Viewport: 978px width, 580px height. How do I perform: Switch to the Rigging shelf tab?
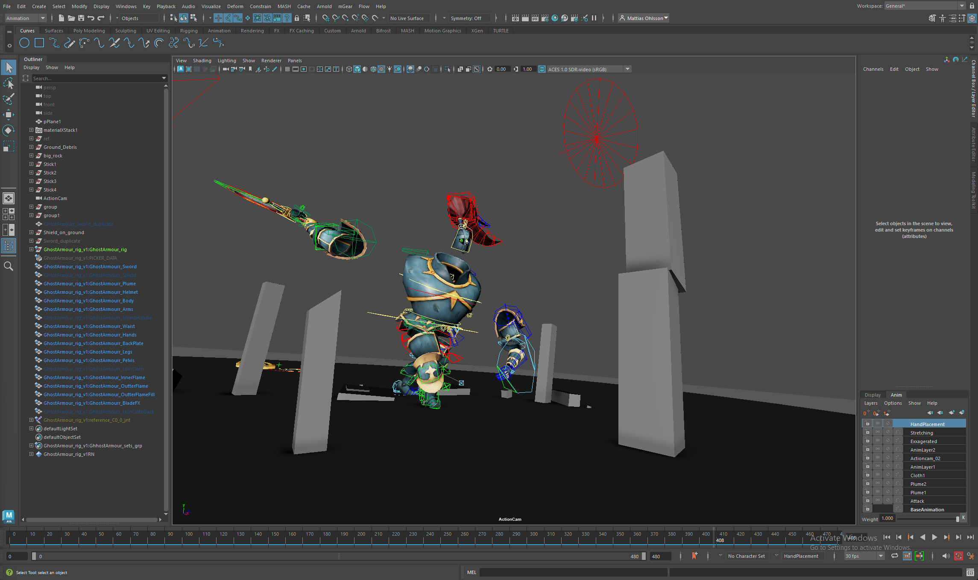tap(188, 31)
